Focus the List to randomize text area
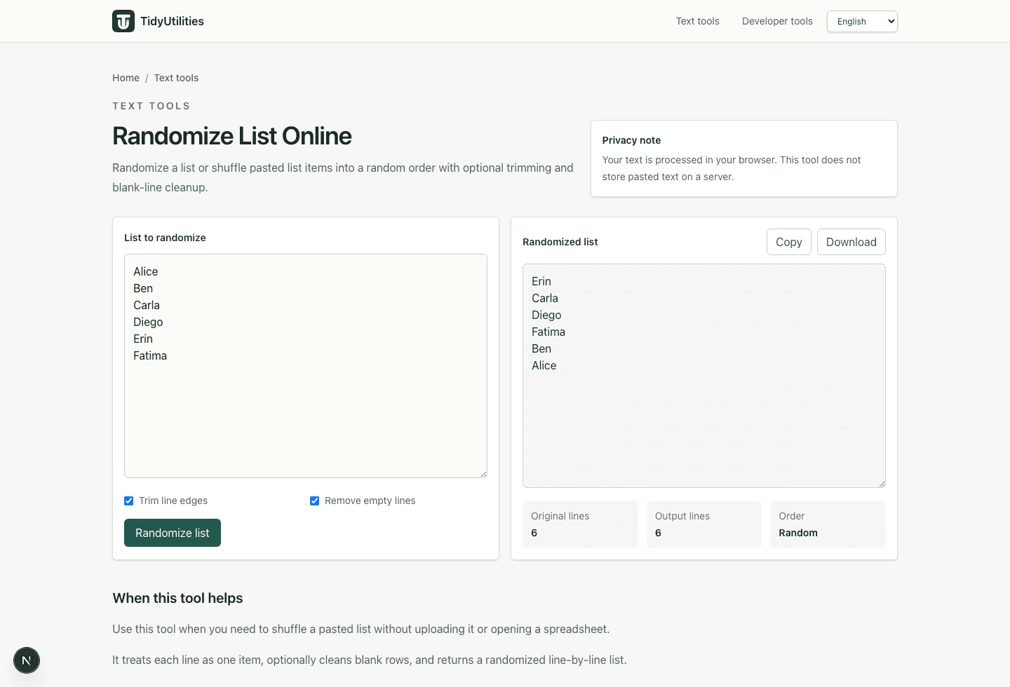Viewport: 1010px width, 687px height. point(306,366)
